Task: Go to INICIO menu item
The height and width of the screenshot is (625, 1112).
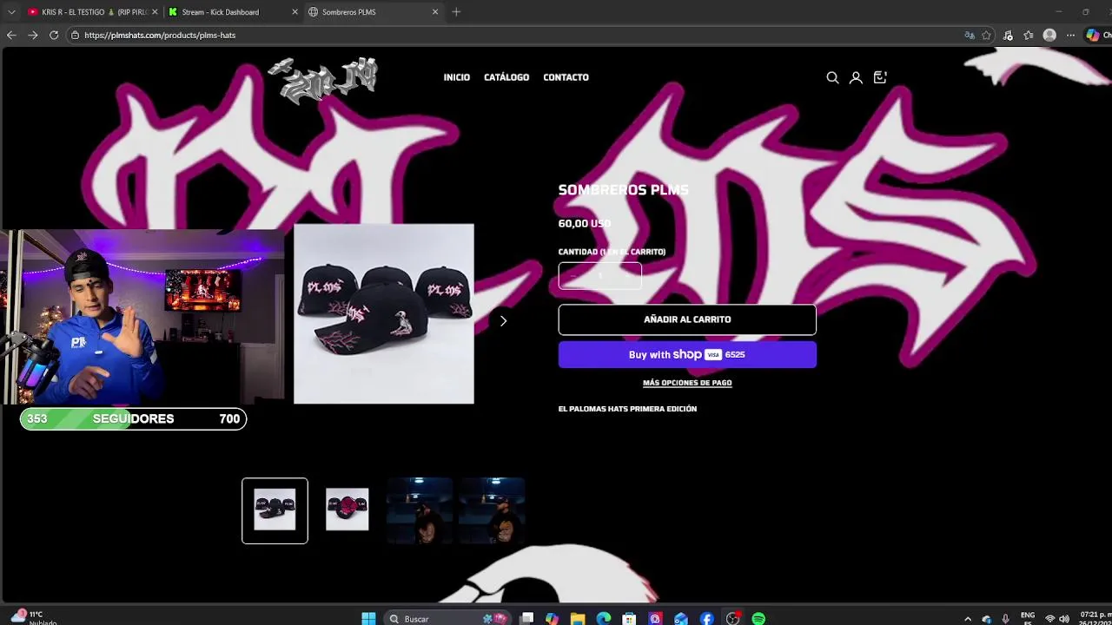Action: tap(456, 77)
